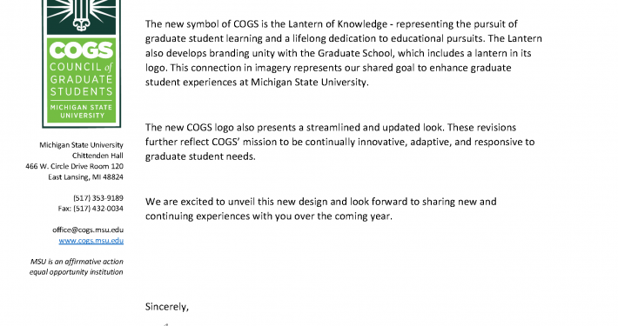
Task: Click the word Sincerely in the closing
Action: click(167, 307)
